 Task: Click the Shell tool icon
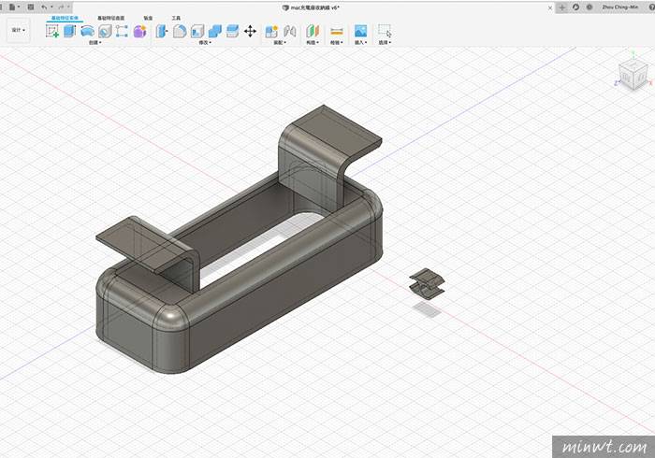(197, 31)
